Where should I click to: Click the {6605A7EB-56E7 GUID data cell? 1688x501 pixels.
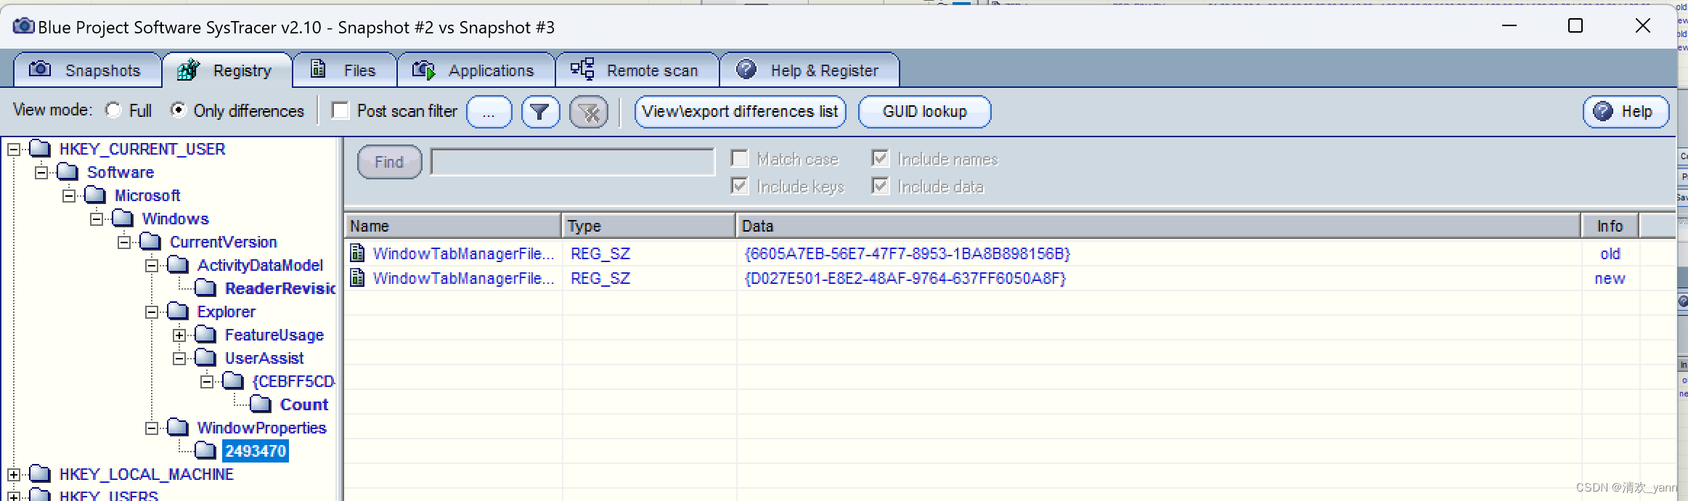point(908,253)
